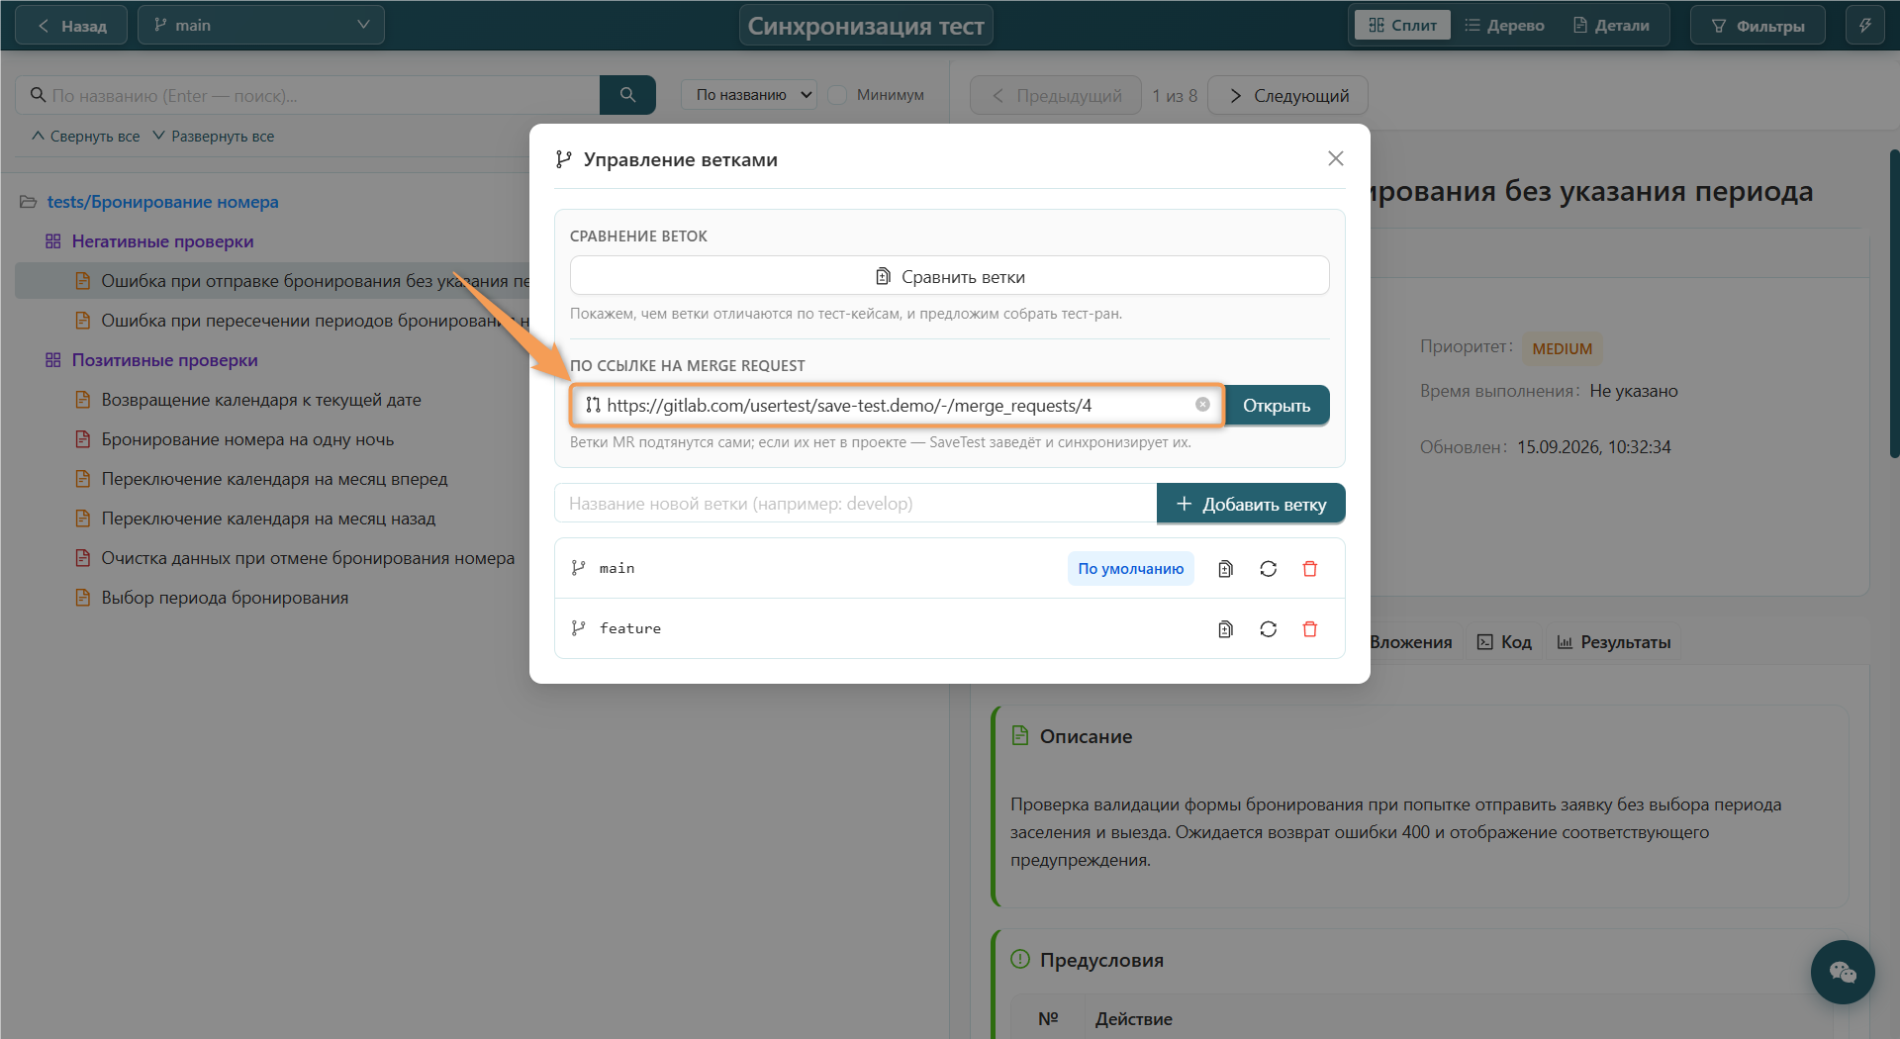Switch to Дерево view
The image size is (1900, 1039).
(1505, 26)
